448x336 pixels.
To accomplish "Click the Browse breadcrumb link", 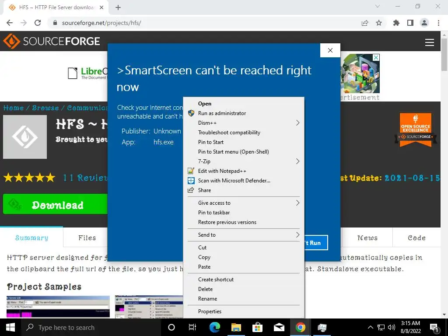I will click(45, 108).
